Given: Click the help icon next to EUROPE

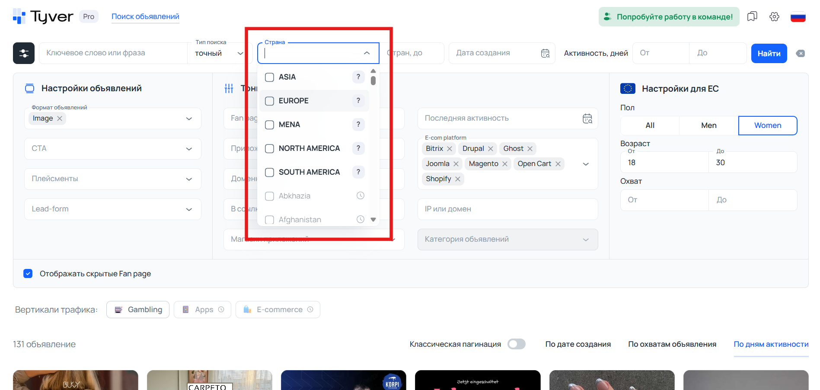Looking at the screenshot, I should click(358, 101).
